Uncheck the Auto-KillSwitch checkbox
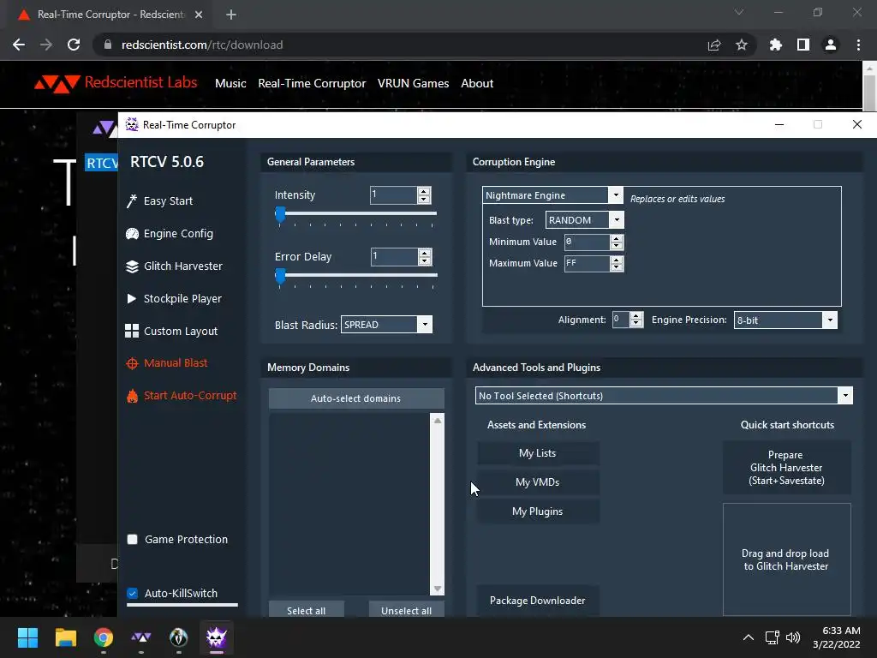Image resolution: width=877 pixels, height=658 pixels. click(133, 593)
